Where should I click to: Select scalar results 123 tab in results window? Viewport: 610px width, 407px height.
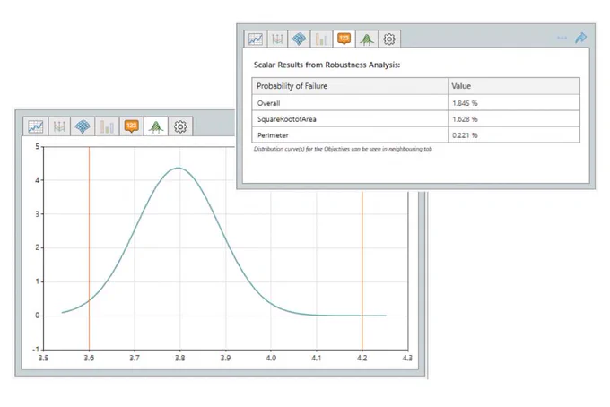(344, 39)
